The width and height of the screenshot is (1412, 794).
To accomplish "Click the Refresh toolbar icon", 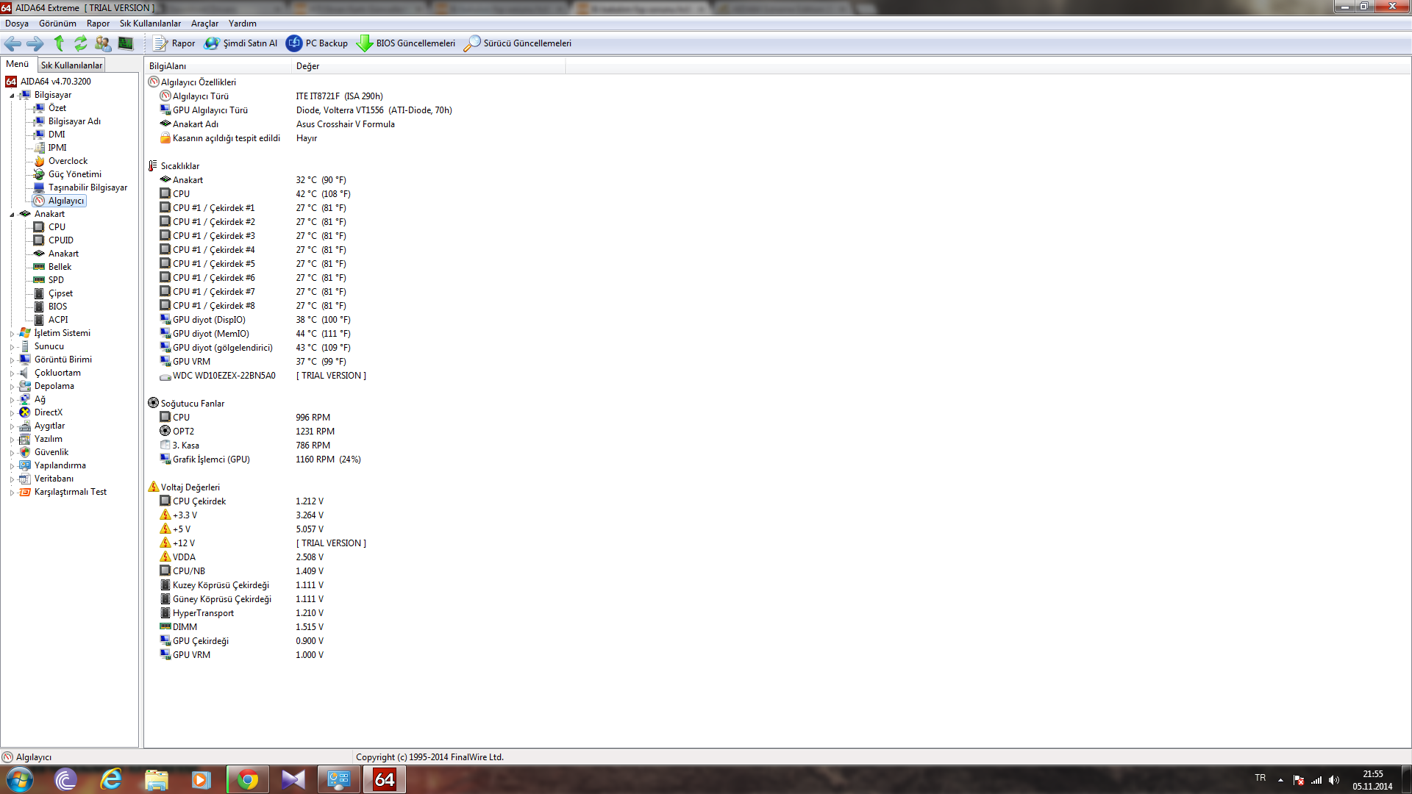I will pyautogui.click(x=81, y=43).
